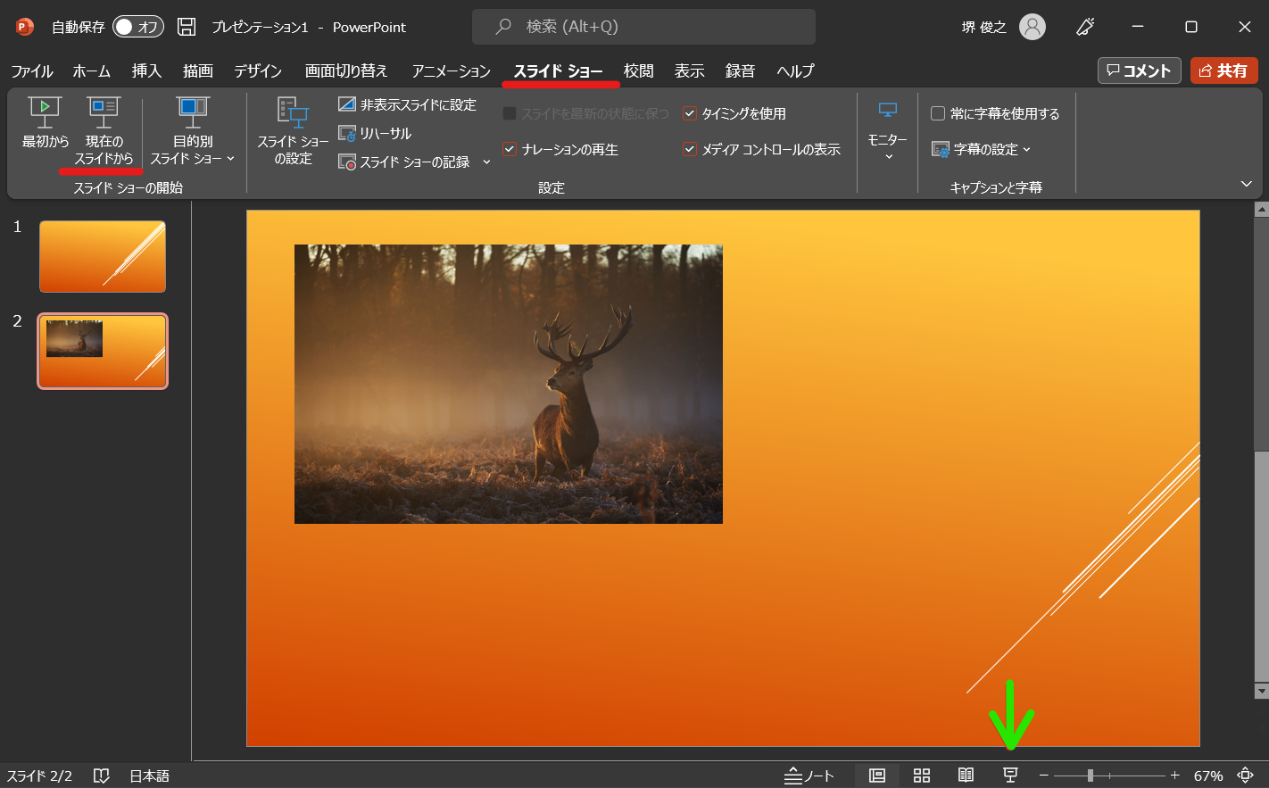
Task: Click the コメント button
Action: [1140, 71]
